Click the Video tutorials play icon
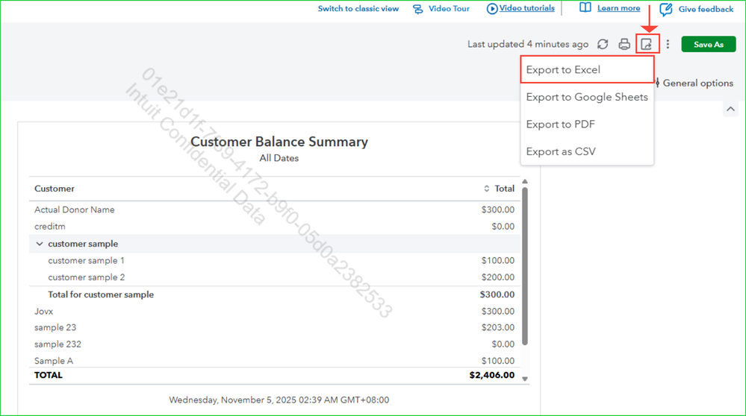This screenshot has height=416, width=746. point(492,8)
